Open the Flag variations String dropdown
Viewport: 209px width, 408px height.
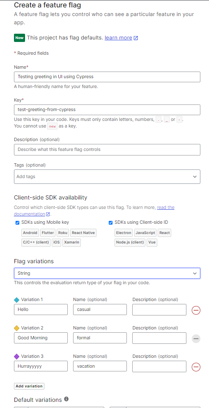pyautogui.click(x=107, y=273)
